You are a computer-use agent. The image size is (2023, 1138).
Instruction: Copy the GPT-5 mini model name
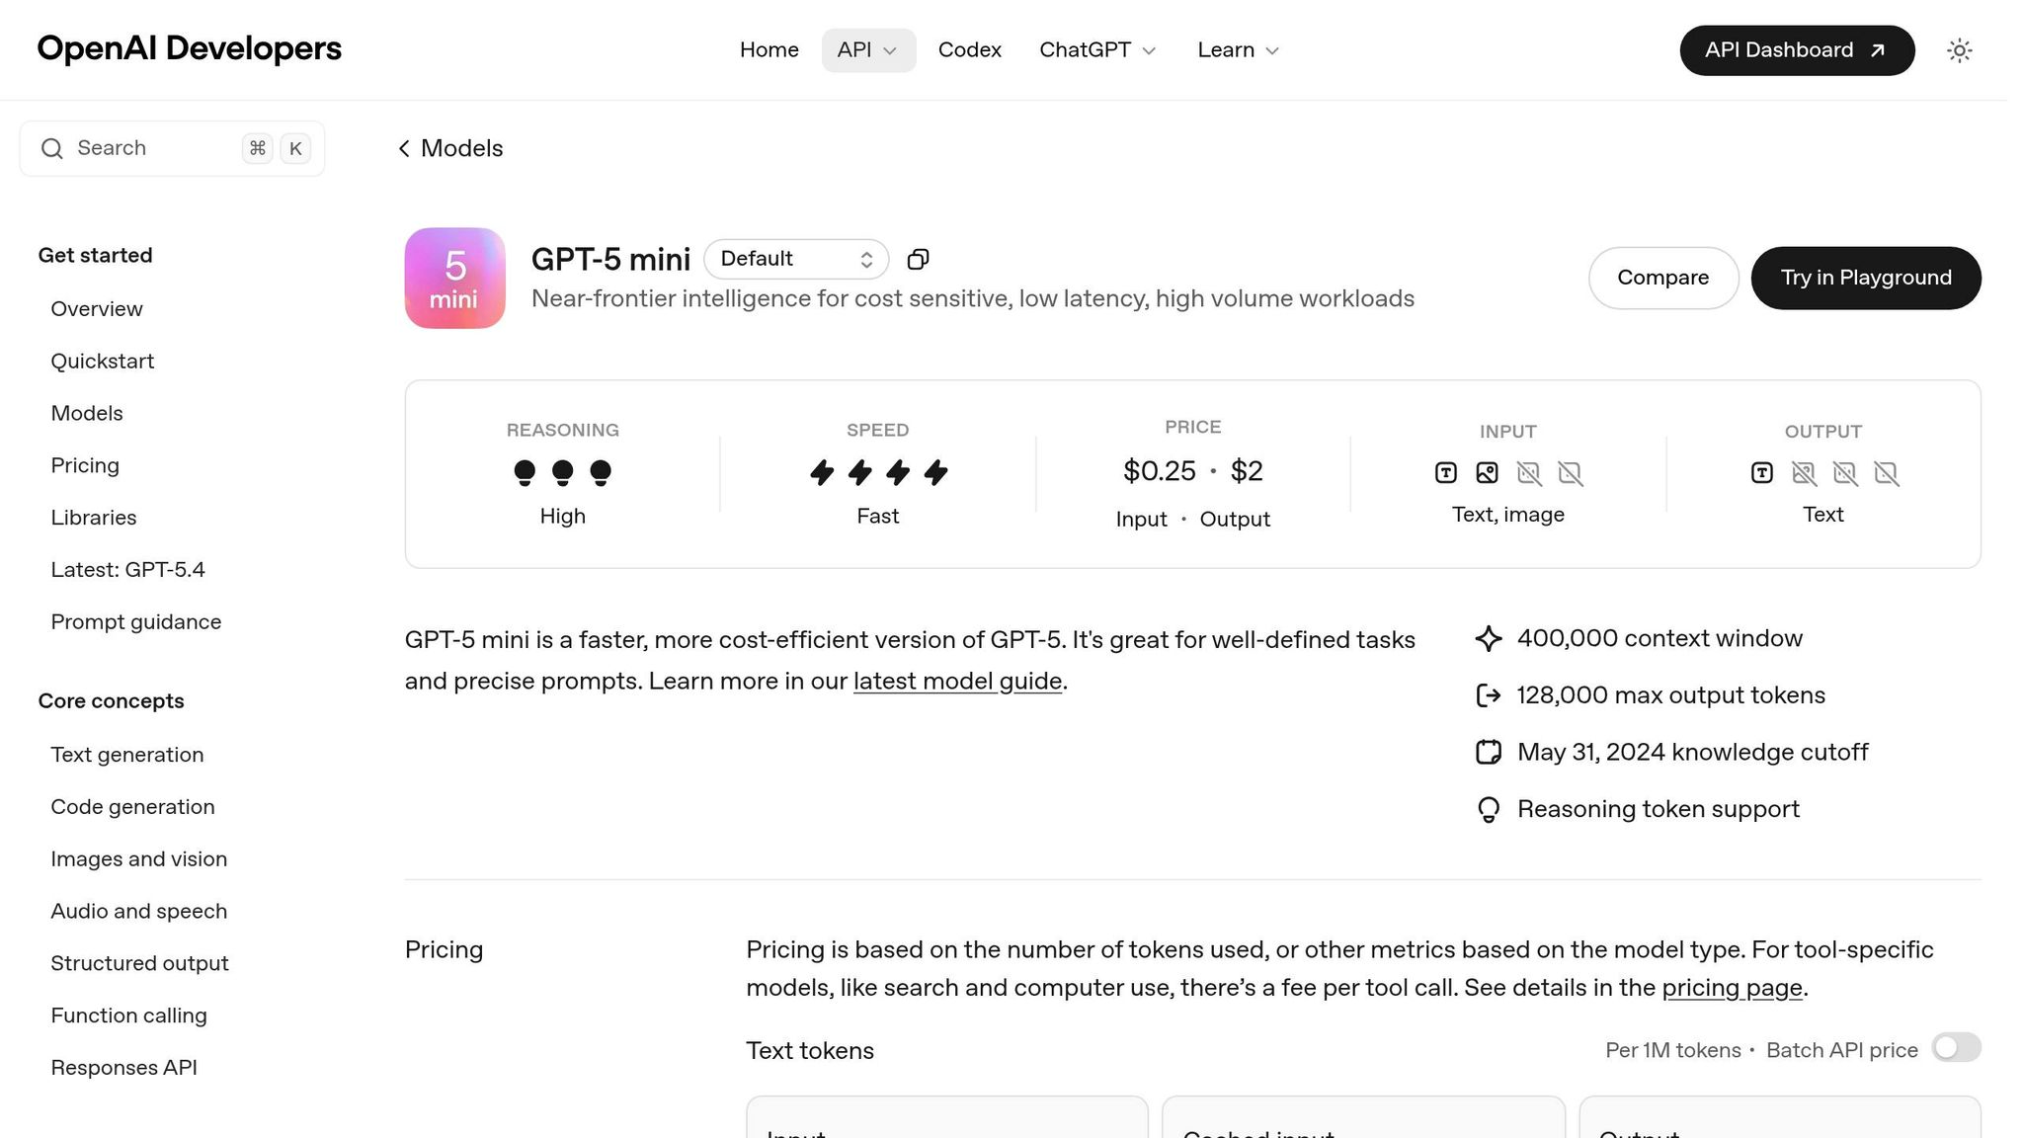tap(918, 259)
